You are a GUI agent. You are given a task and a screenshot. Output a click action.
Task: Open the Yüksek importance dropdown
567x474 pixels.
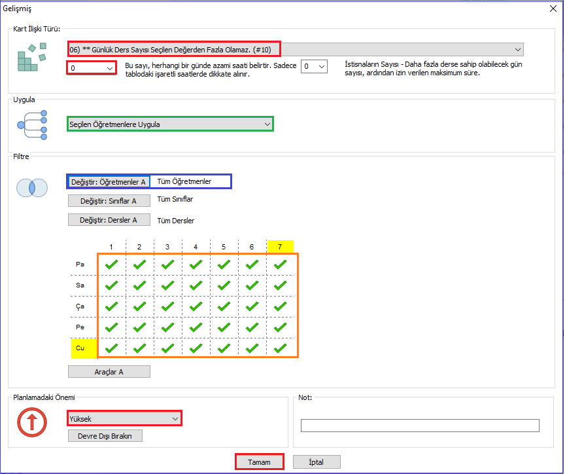click(x=124, y=418)
